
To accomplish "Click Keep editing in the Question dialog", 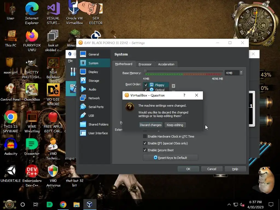I will click(x=175, y=125).
